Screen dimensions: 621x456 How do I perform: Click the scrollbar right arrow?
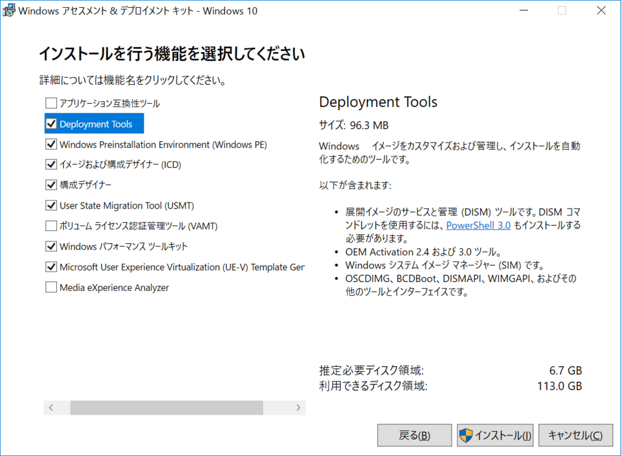pyautogui.click(x=298, y=407)
